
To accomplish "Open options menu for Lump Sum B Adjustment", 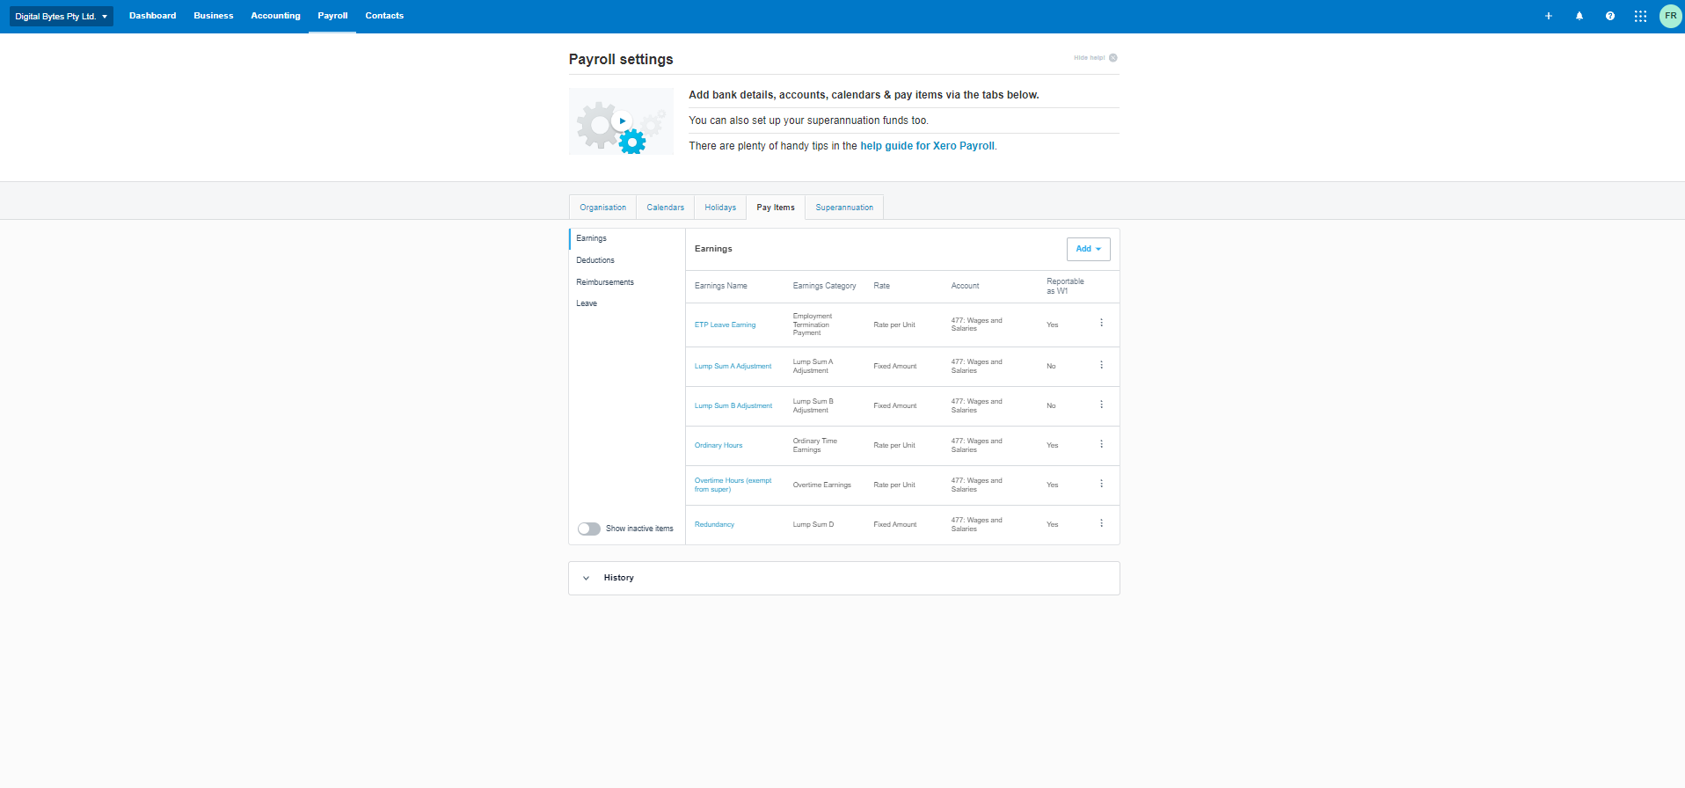I will click(1101, 405).
